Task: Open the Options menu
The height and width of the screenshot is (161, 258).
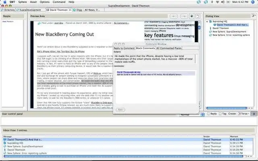Action: [45, 2]
